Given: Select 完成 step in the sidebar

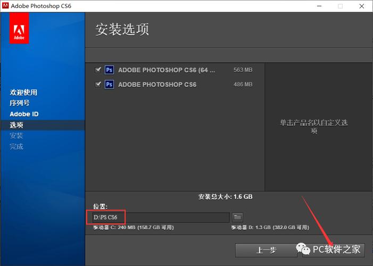Looking at the screenshot, I should click(16, 146).
